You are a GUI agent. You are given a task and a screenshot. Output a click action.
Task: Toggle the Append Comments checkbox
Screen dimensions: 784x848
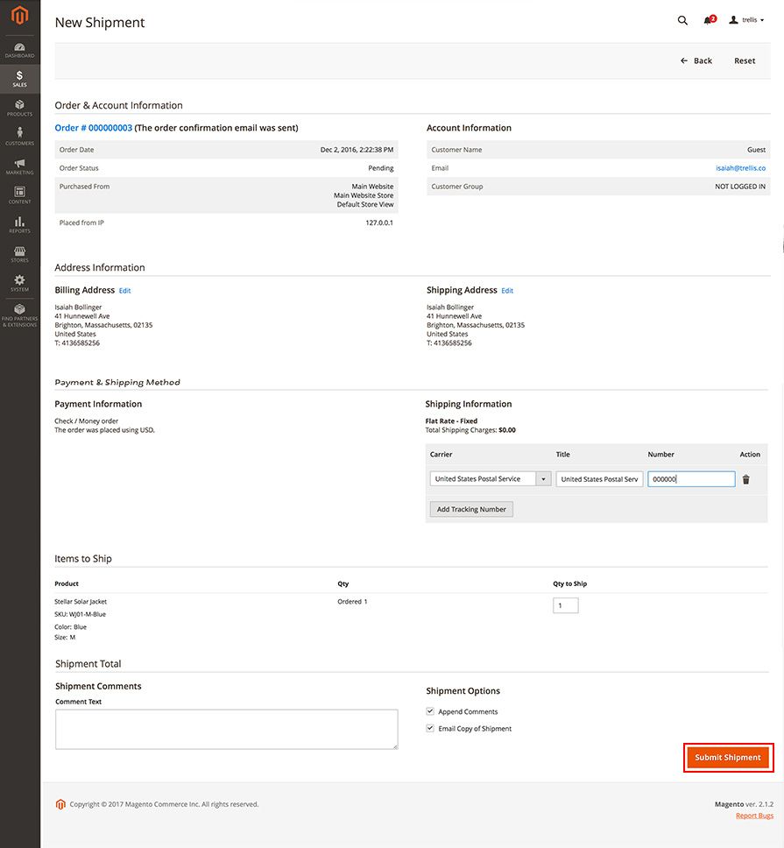(x=430, y=711)
